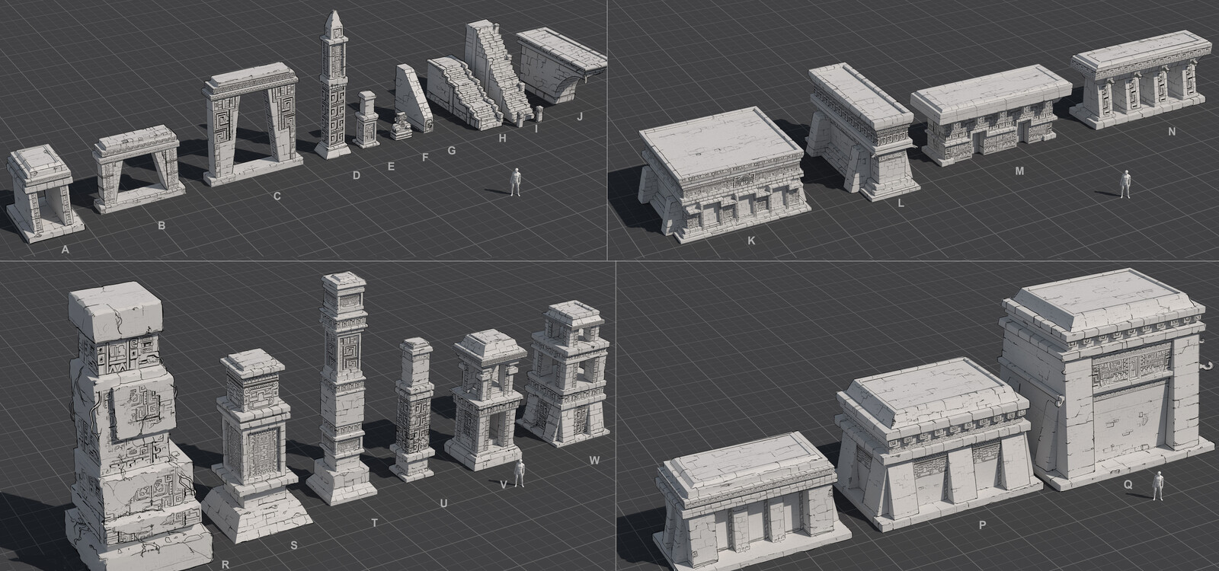Click the letter label D
1219x571 pixels.
tap(357, 176)
